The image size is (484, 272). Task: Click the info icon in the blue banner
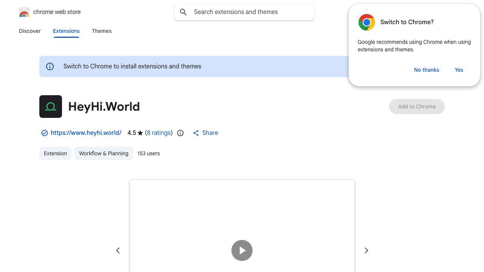pyautogui.click(x=50, y=66)
